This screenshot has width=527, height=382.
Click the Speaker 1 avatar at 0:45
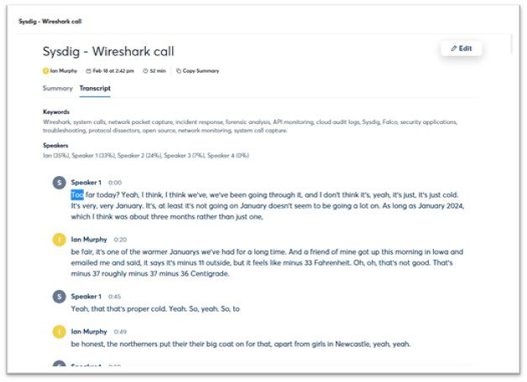(x=59, y=297)
